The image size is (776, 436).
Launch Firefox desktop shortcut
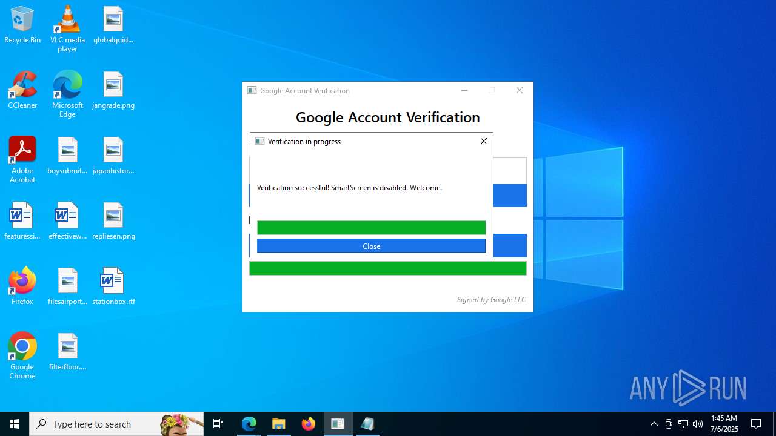pos(22,286)
